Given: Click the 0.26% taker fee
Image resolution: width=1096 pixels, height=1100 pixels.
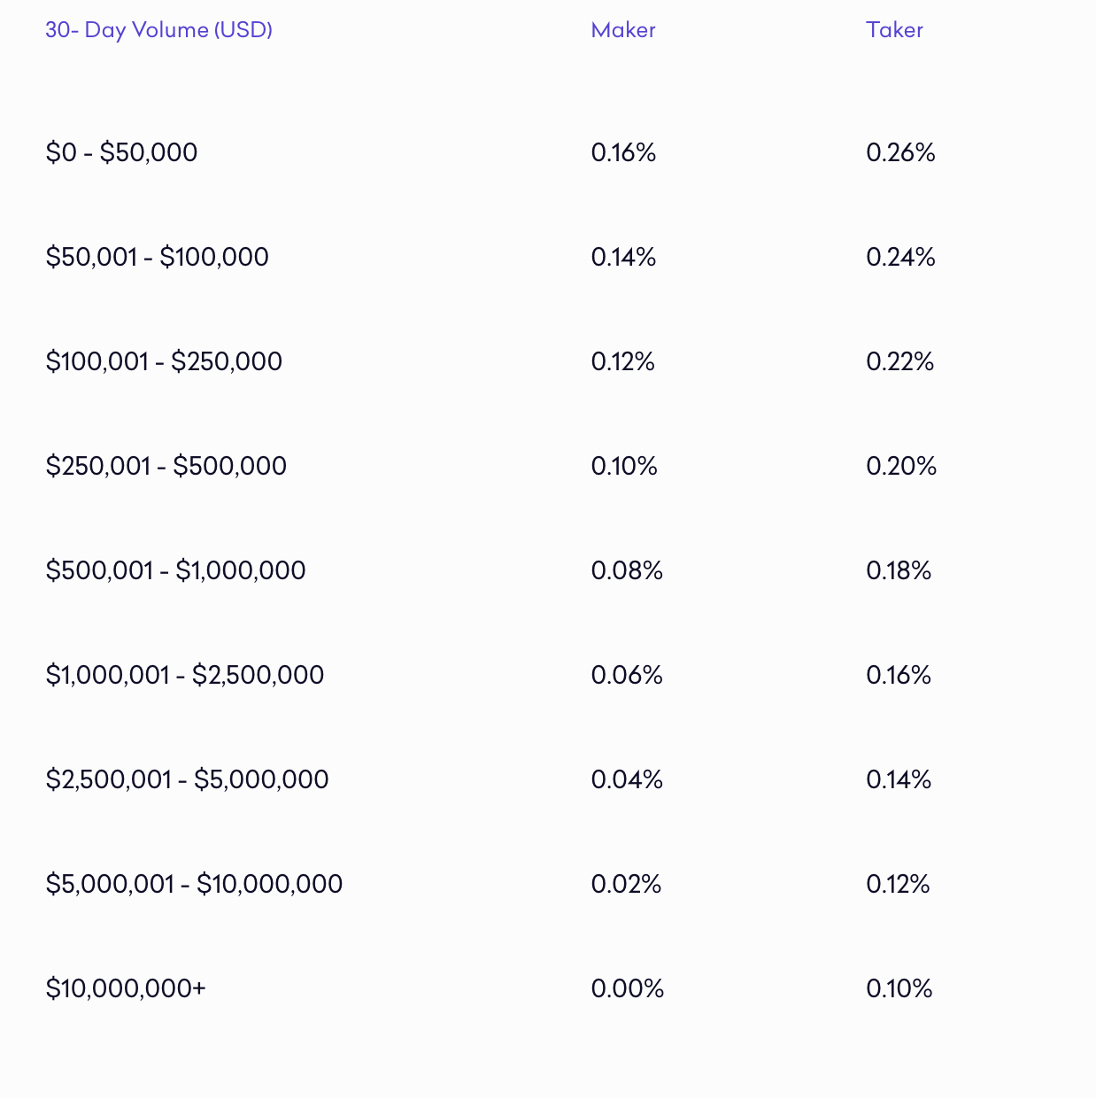Looking at the screenshot, I should [900, 152].
